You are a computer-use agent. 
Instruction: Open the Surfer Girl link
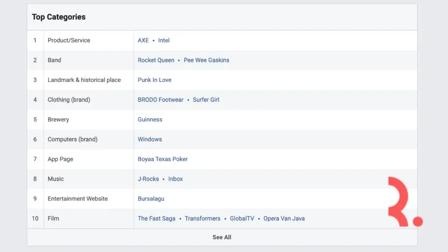pyautogui.click(x=206, y=100)
